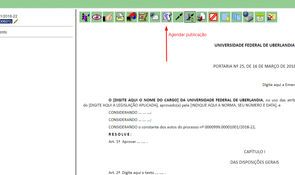Viewport: 295px width, 175px height.
Task: Click the green recycle bin delete icon
Action: point(260,17)
